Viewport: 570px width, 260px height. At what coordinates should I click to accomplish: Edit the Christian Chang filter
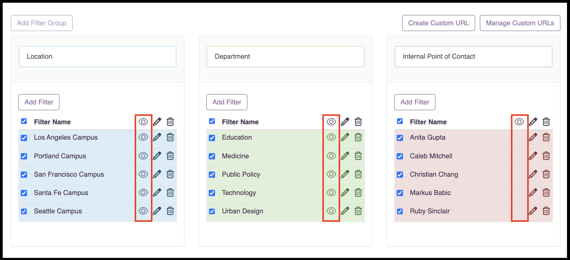tap(533, 174)
